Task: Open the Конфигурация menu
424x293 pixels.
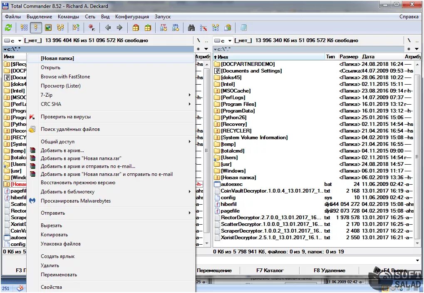Action: [x=132, y=17]
